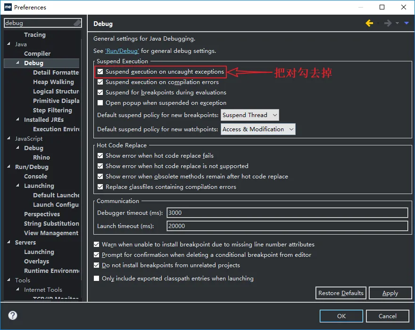Select View Management tree item
This screenshot has width=415, height=330.
[x=51, y=233]
